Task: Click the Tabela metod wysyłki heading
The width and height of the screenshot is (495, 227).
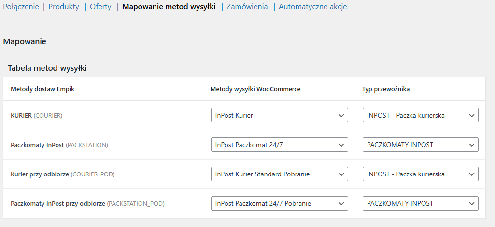Action: 47,68
